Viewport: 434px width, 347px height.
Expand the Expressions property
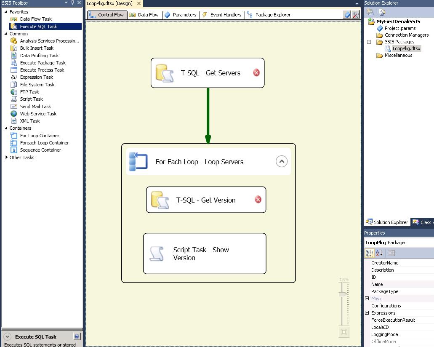tap(367, 312)
